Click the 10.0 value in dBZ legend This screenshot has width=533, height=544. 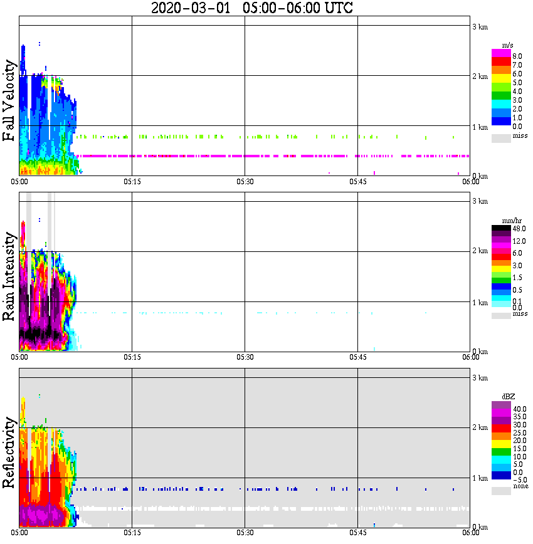click(x=519, y=456)
